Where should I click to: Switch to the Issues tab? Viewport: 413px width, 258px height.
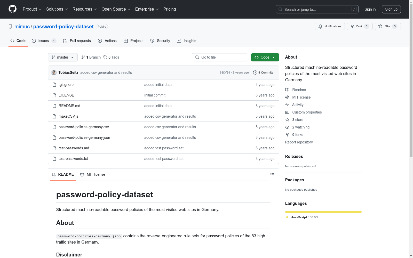coord(44,41)
